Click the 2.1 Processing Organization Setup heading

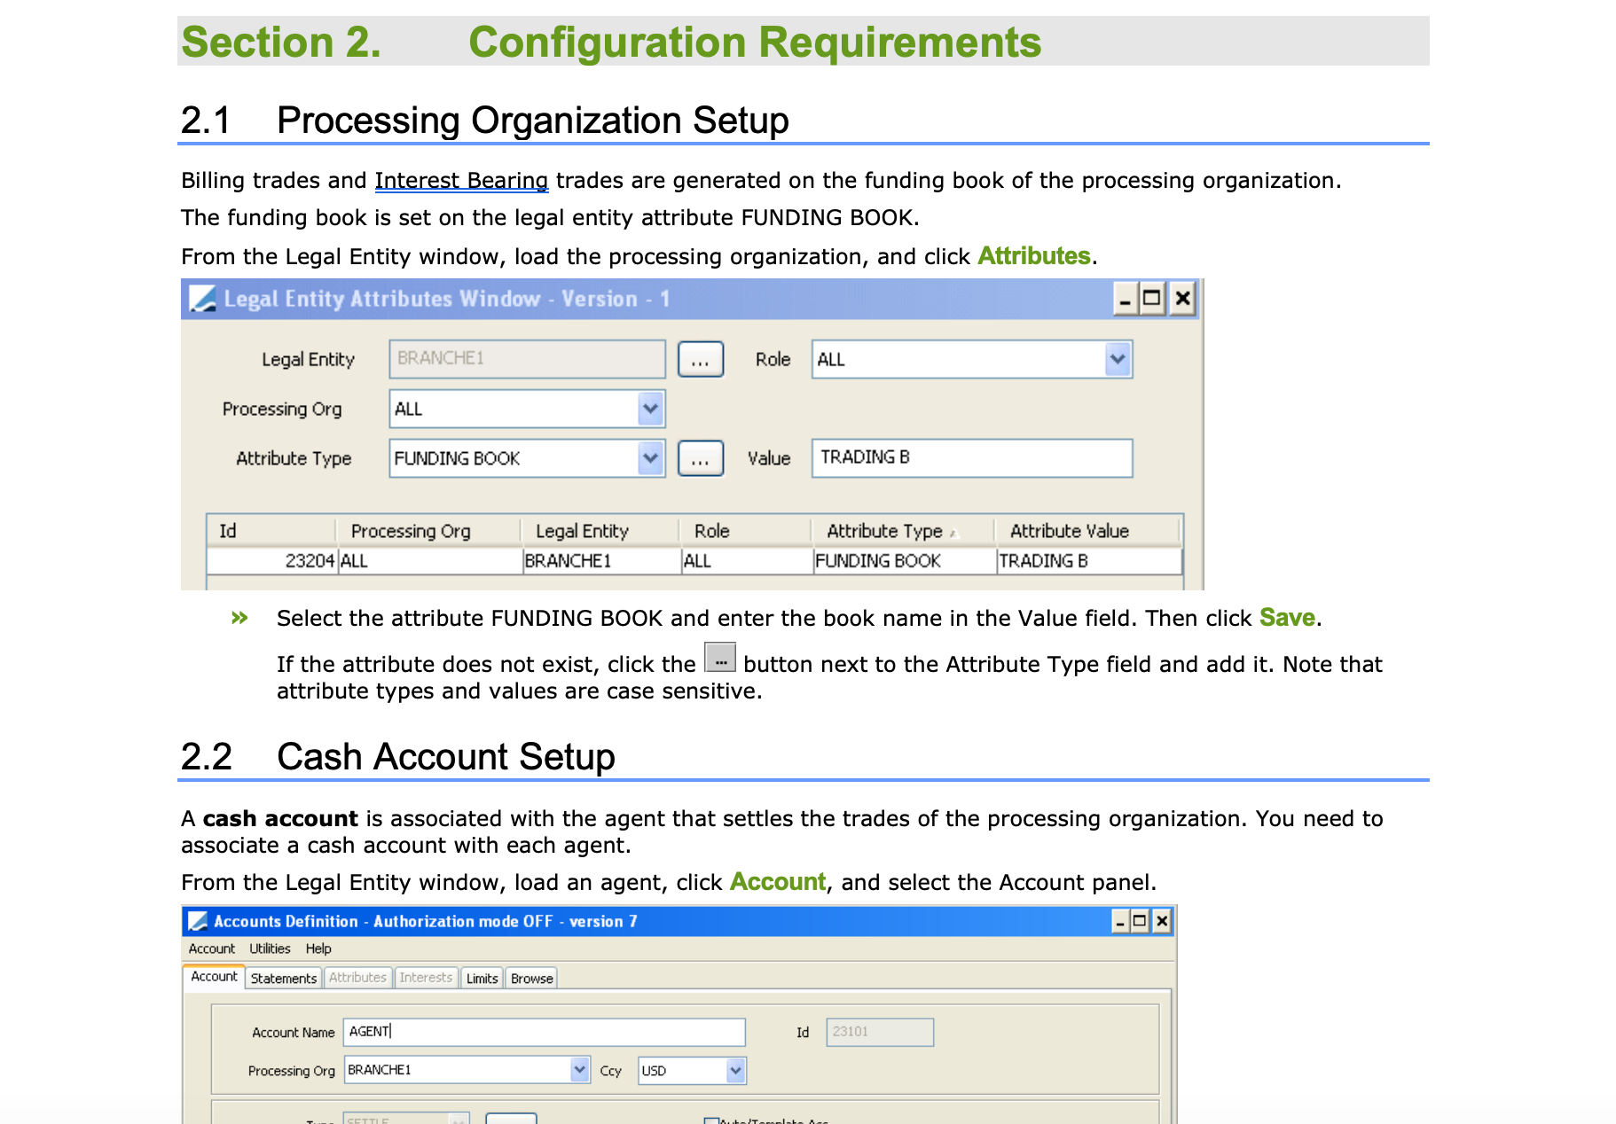click(484, 121)
